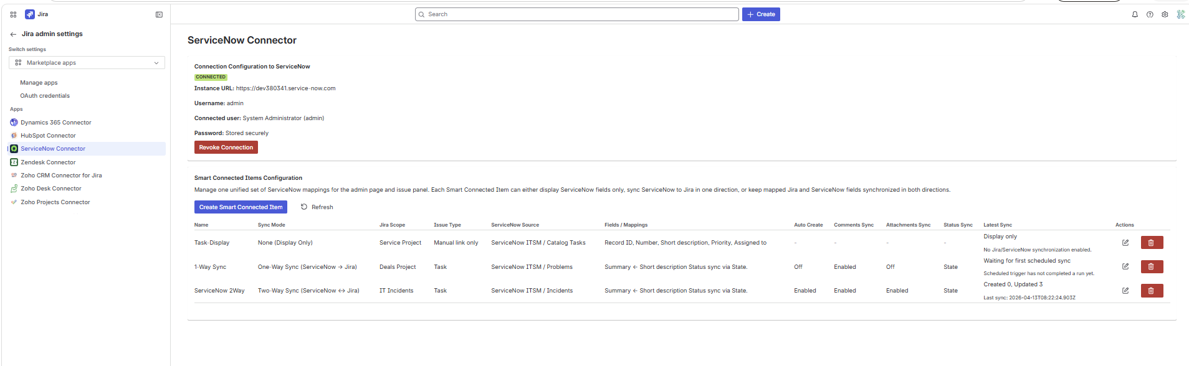Viewport: 1189px width, 366px height.
Task: Click the Zoho Projects Connector app icon
Action: (x=14, y=202)
